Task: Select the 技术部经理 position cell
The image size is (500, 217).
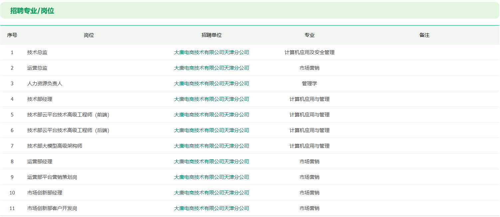Action: click(x=40, y=99)
